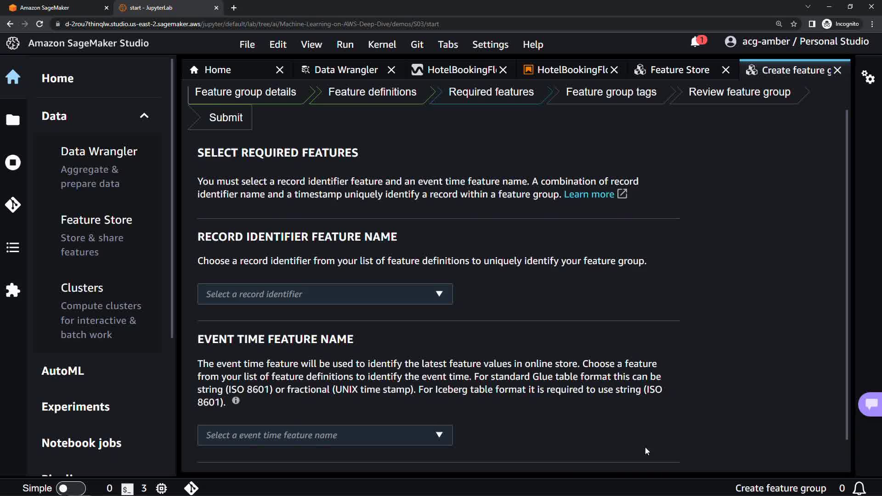
Task: Open the purple feedback chat bubble
Action: click(x=871, y=404)
